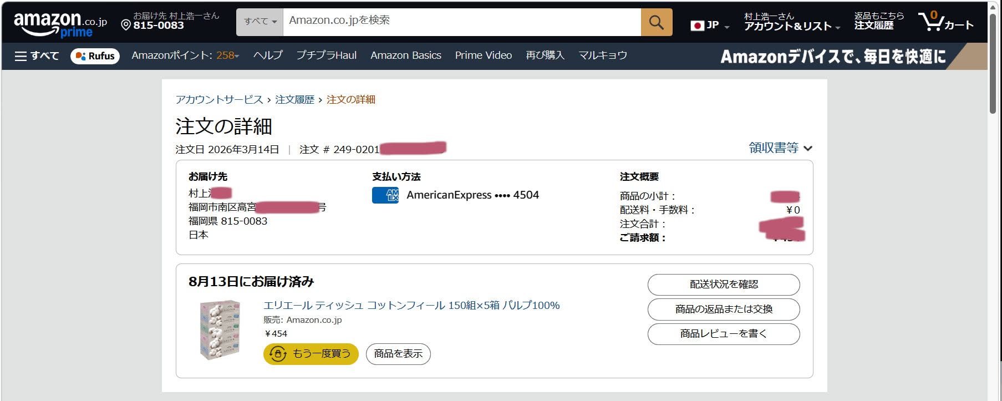The width and height of the screenshot is (1002, 401).
Task: Open the すべて search category dropdown
Action: tap(260, 22)
